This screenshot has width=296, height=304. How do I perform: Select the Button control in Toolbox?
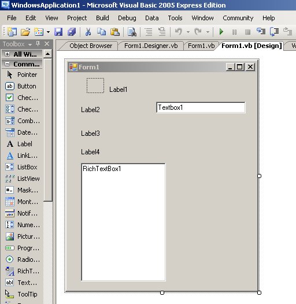[22, 86]
